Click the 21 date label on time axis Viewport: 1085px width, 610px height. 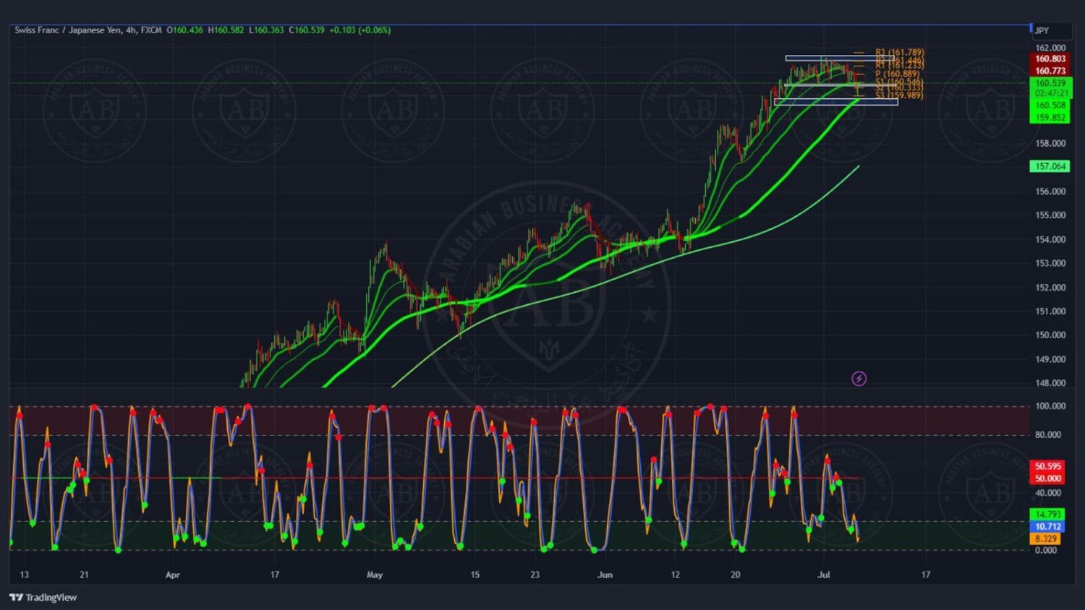click(84, 575)
